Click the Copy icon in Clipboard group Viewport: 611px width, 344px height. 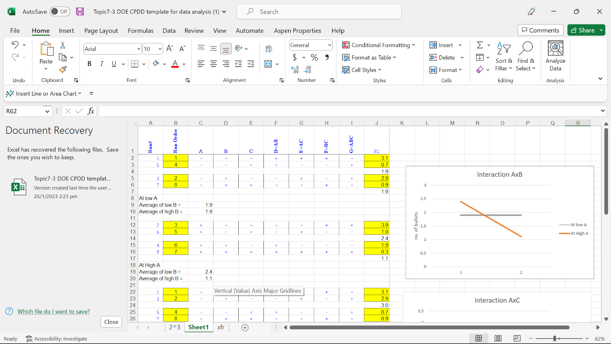[63, 57]
